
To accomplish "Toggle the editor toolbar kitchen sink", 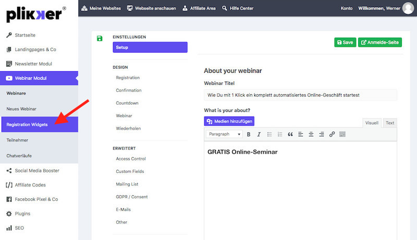I will [x=342, y=134].
